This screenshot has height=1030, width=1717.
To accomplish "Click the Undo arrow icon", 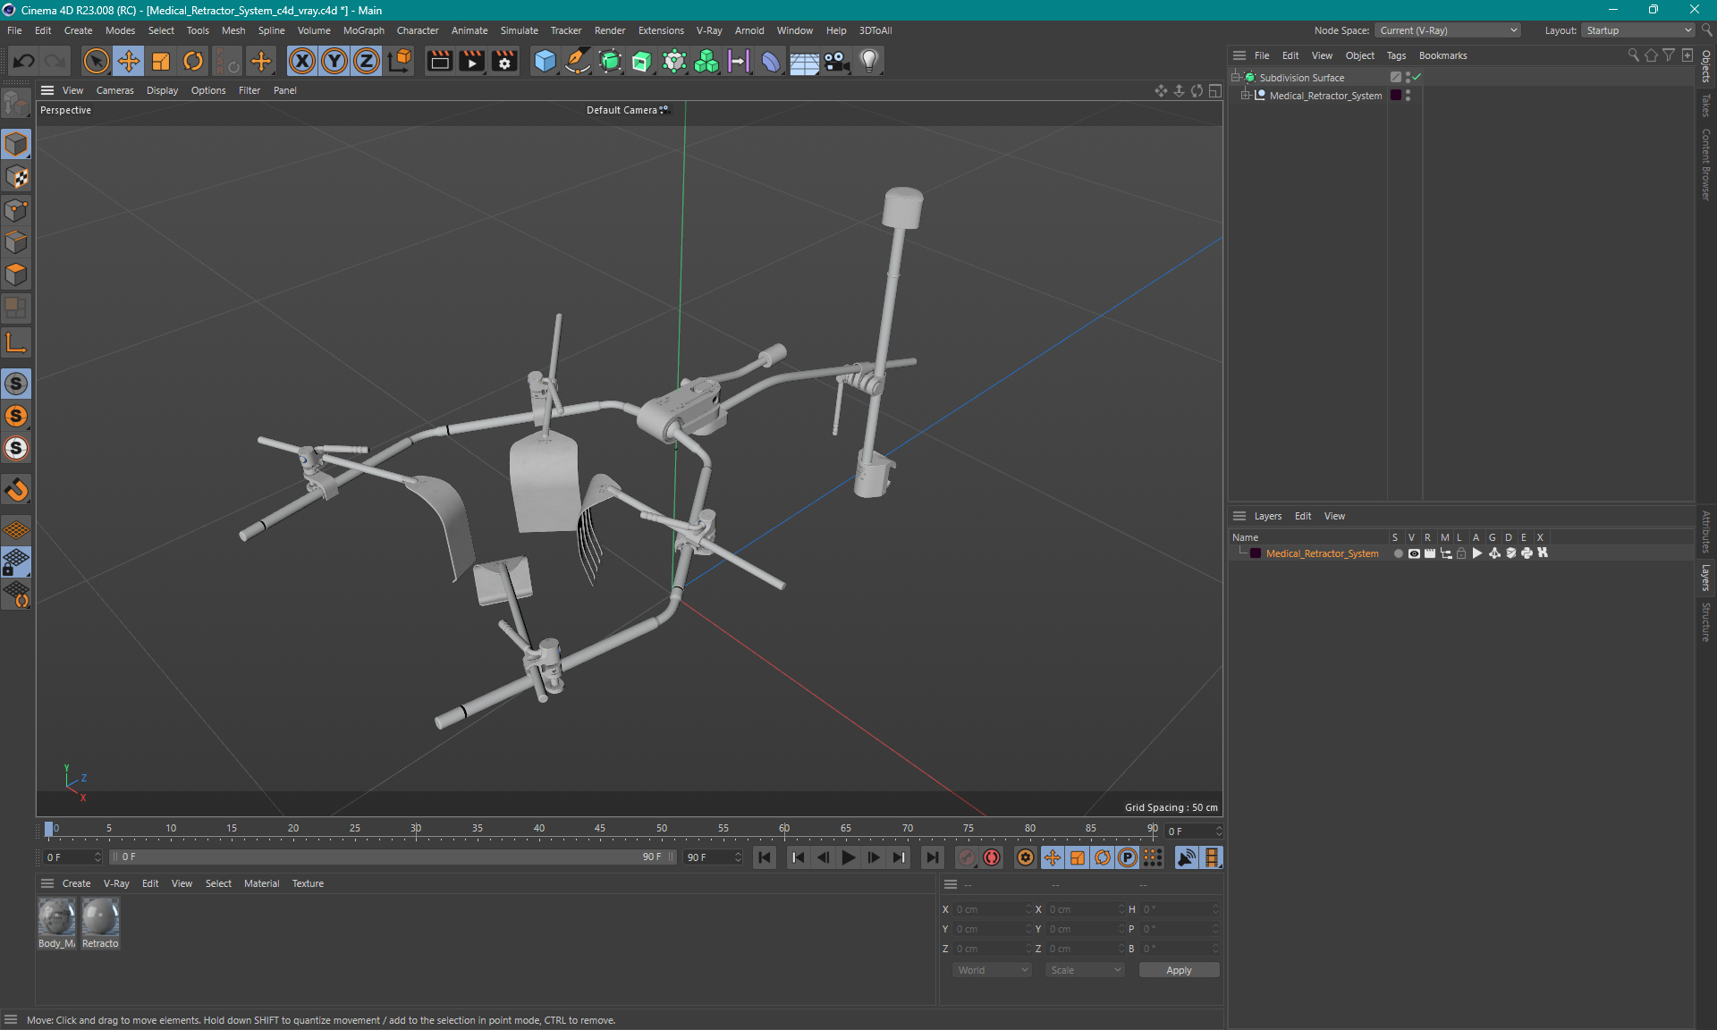I will 24,61.
